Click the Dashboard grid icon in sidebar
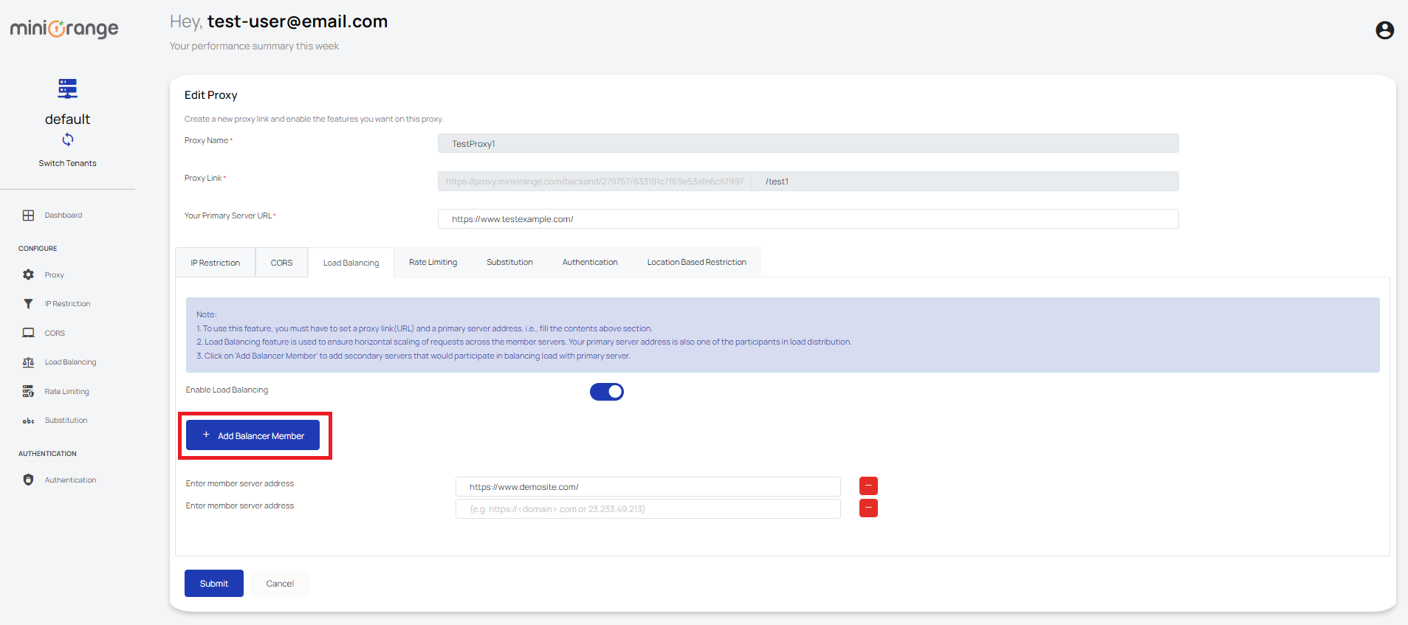This screenshot has width=1408, height=625. coord(28,215)
